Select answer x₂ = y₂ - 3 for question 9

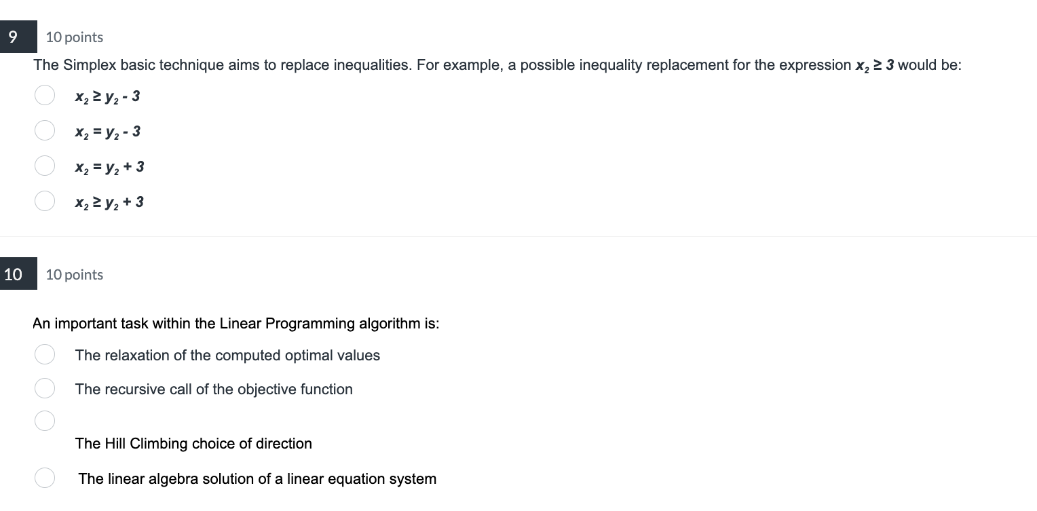point(44,130)
